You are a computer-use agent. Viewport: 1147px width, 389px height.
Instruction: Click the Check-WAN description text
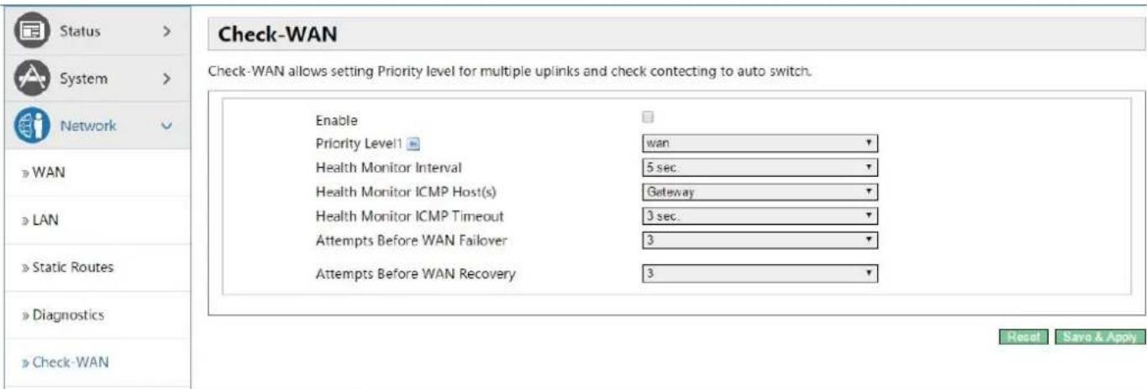[x=510, y=72]
